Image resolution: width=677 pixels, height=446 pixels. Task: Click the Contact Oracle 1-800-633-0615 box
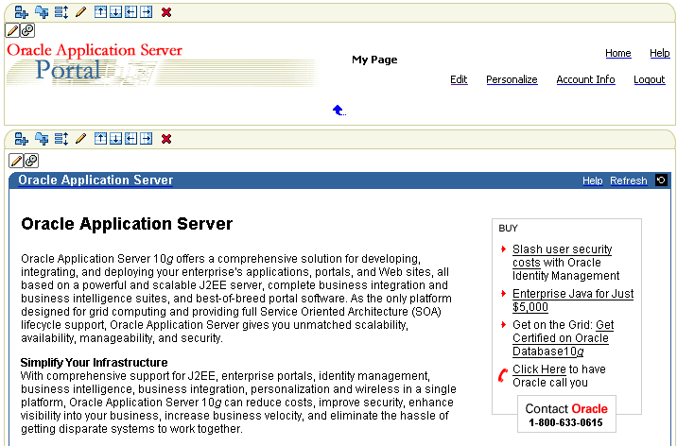pos(566,414)
